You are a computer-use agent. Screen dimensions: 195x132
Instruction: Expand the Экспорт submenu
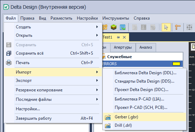coord(53,81)
